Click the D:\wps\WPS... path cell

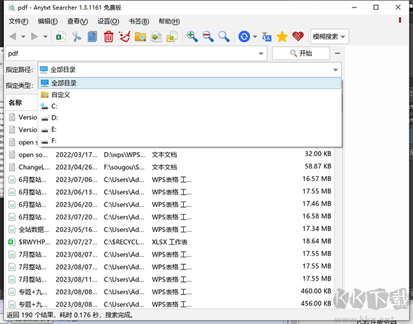click(125, 155)
